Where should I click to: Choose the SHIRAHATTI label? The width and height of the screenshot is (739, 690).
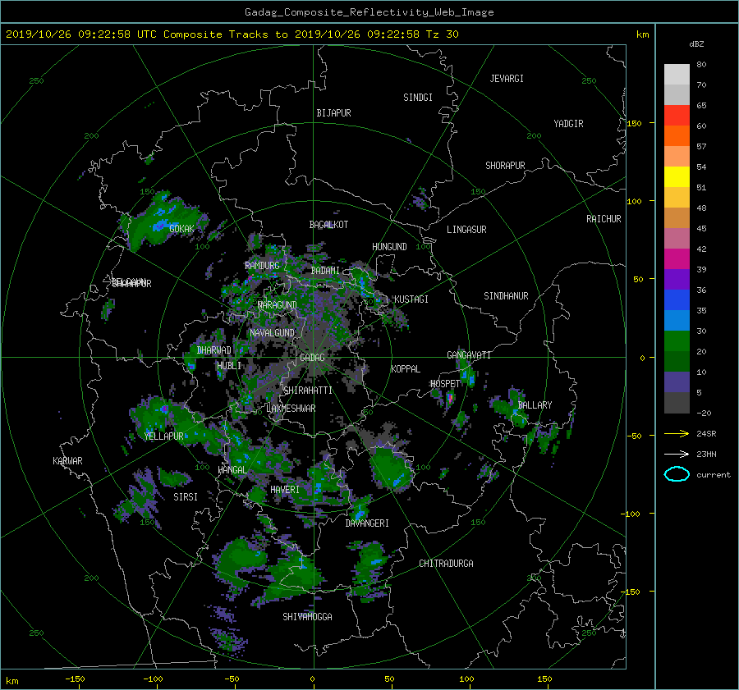pos(308,391)
